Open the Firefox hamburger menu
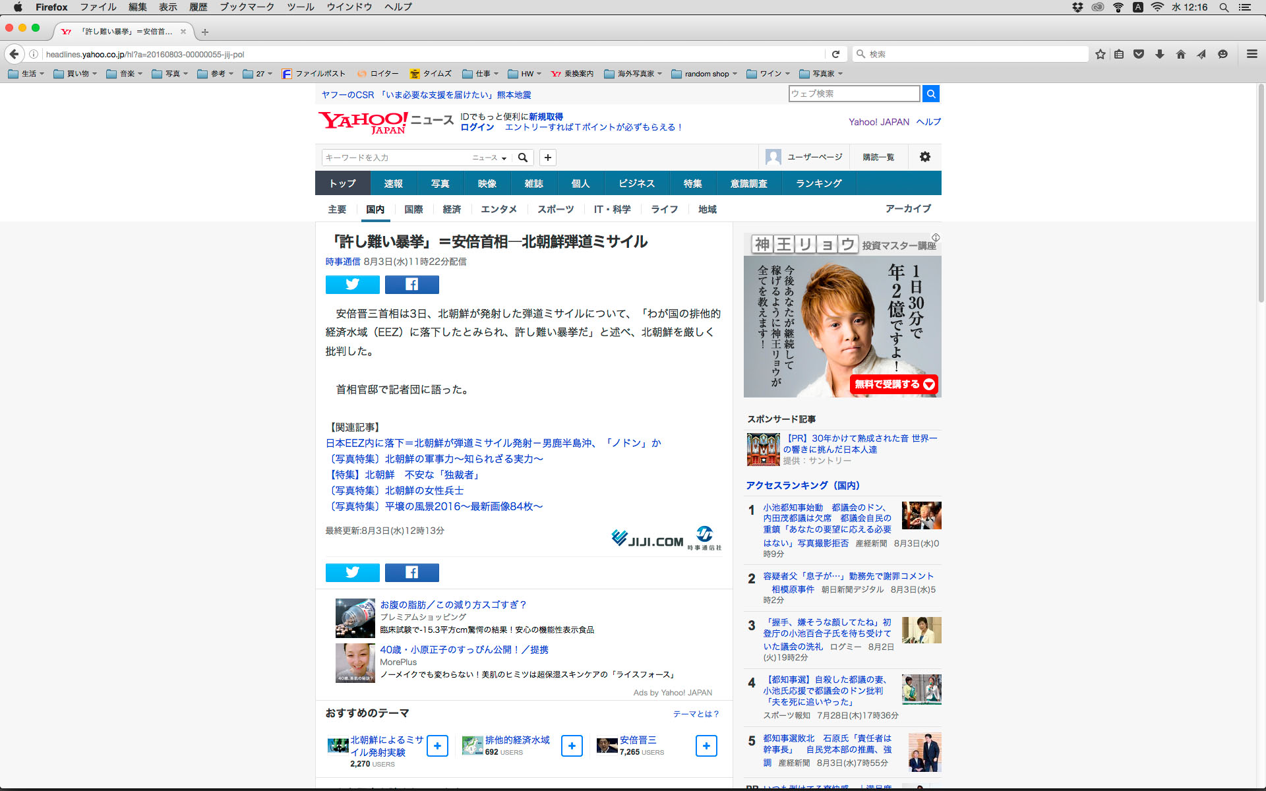1266x791 pixels. click(1251, 54)
